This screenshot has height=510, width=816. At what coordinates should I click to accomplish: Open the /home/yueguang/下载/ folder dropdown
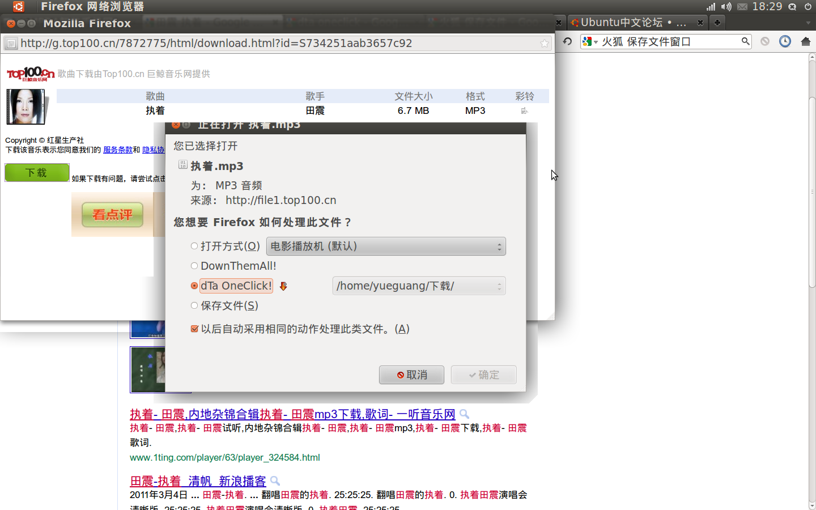(419, 286)
